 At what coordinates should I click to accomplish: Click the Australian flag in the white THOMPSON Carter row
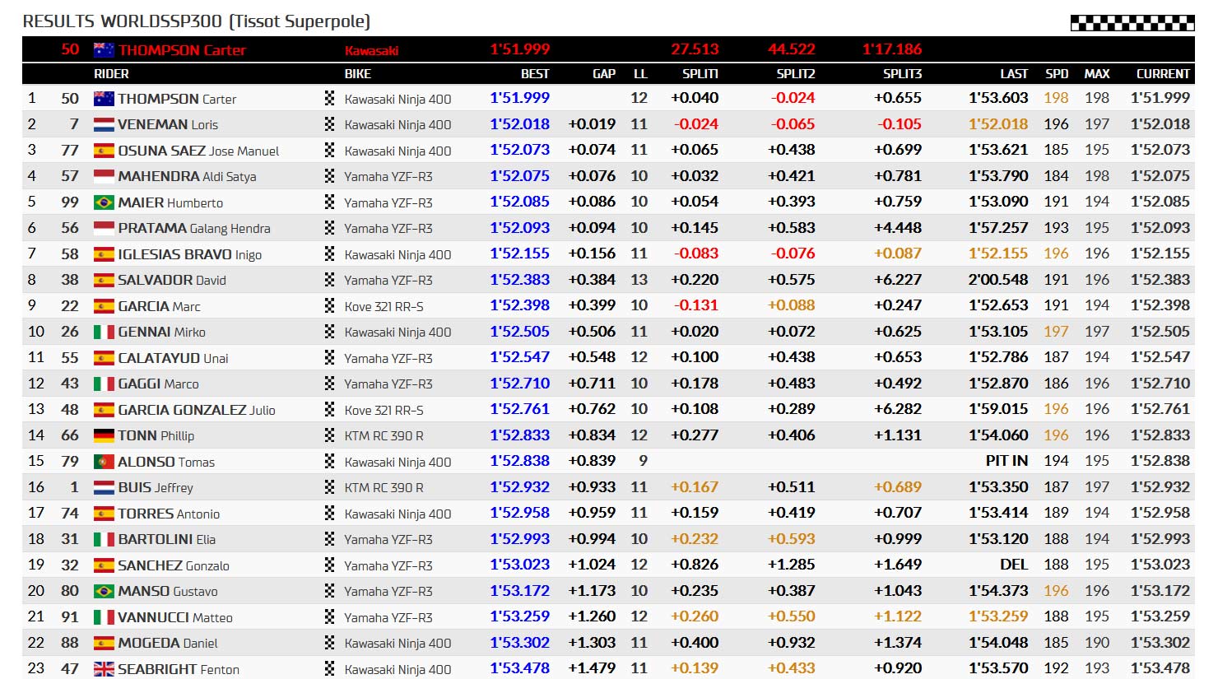tap(104, 99)
